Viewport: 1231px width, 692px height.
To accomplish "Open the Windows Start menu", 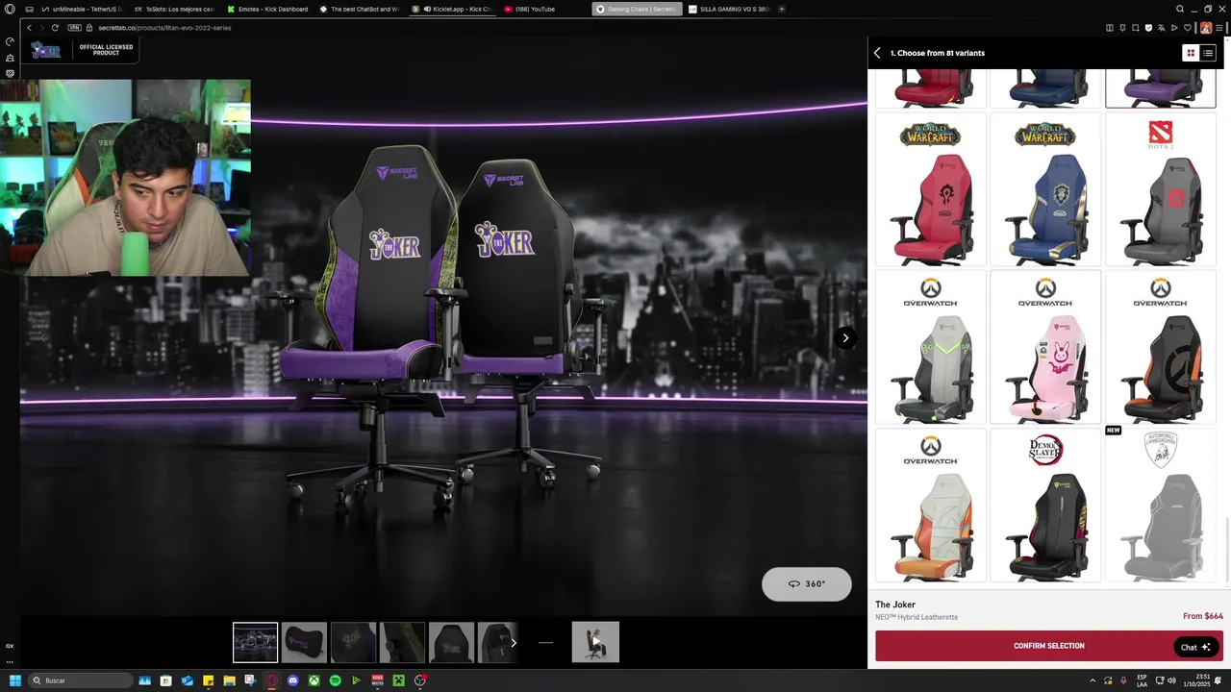I will pos(14,680).
